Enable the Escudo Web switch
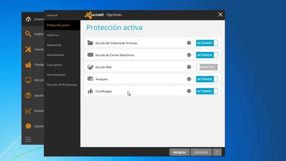The width and height of the screenshot is (286, 161). click(x=207, y=67)
